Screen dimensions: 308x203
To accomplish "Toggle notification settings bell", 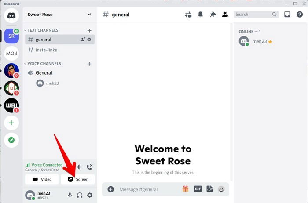I will (200, 14).
